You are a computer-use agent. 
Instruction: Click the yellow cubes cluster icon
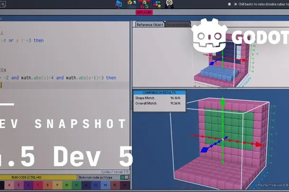pyautogui.click(x=131, y=4)
